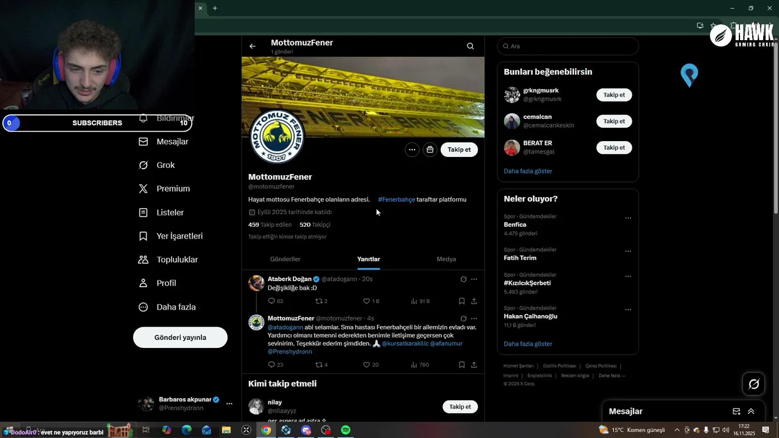This screenshot has width=779, height=438.
Task: Open more options on Ataberk Doğan's post
Action: [x=474, y=279]
